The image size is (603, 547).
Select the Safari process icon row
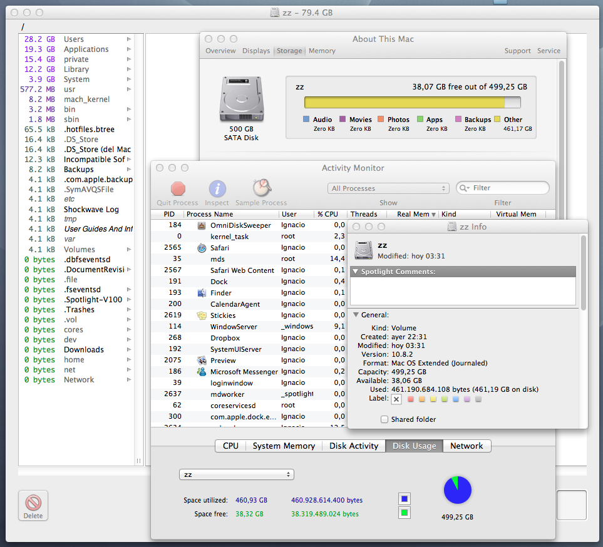coord(202,248)
